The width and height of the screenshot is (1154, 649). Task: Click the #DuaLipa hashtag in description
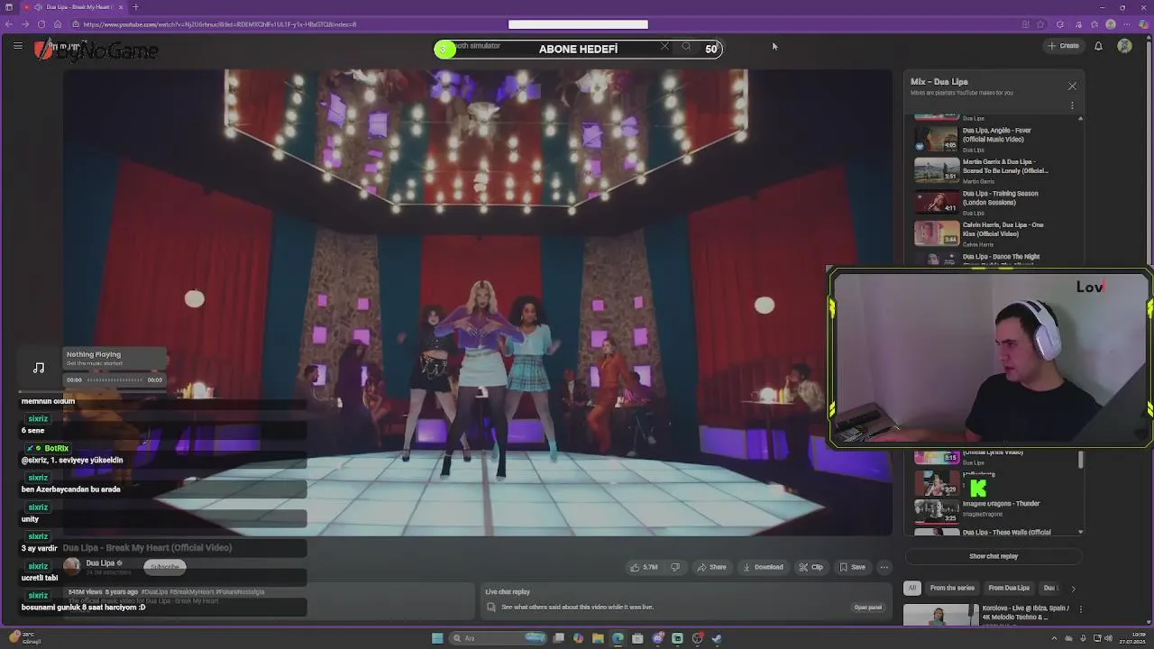pyautogui.click(x=156, y=592)
